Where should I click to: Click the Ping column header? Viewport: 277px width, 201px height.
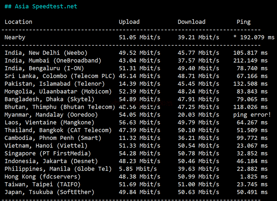[x=244, y=22]
